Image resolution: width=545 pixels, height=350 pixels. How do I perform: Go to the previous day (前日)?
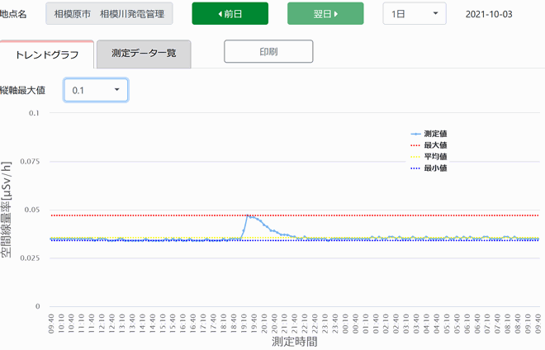[230, 14]
